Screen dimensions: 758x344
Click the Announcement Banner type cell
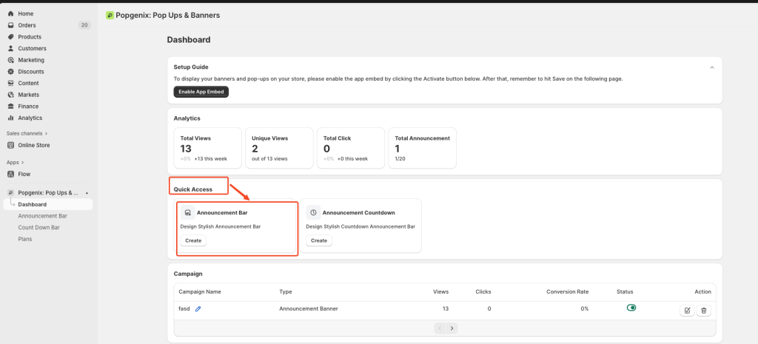(309, 308)
